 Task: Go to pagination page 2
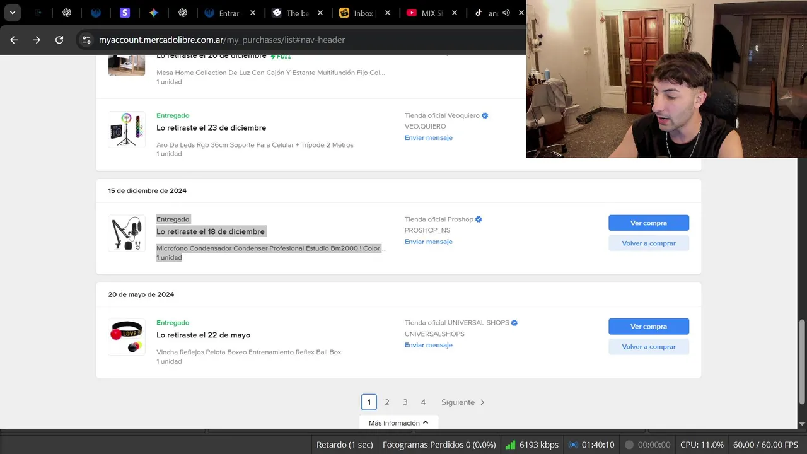pos(387,402)
